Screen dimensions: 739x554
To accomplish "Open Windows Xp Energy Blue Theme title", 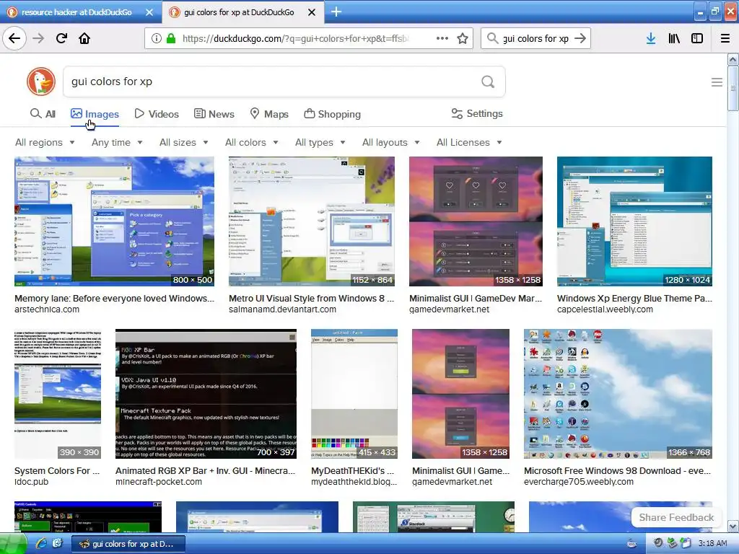I will pos(634,298).
